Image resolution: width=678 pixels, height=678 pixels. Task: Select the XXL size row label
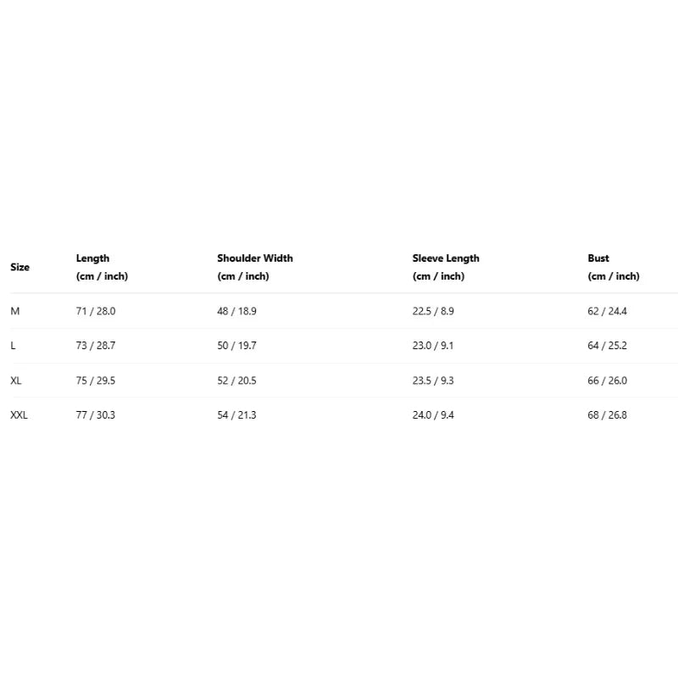point(19,415)
